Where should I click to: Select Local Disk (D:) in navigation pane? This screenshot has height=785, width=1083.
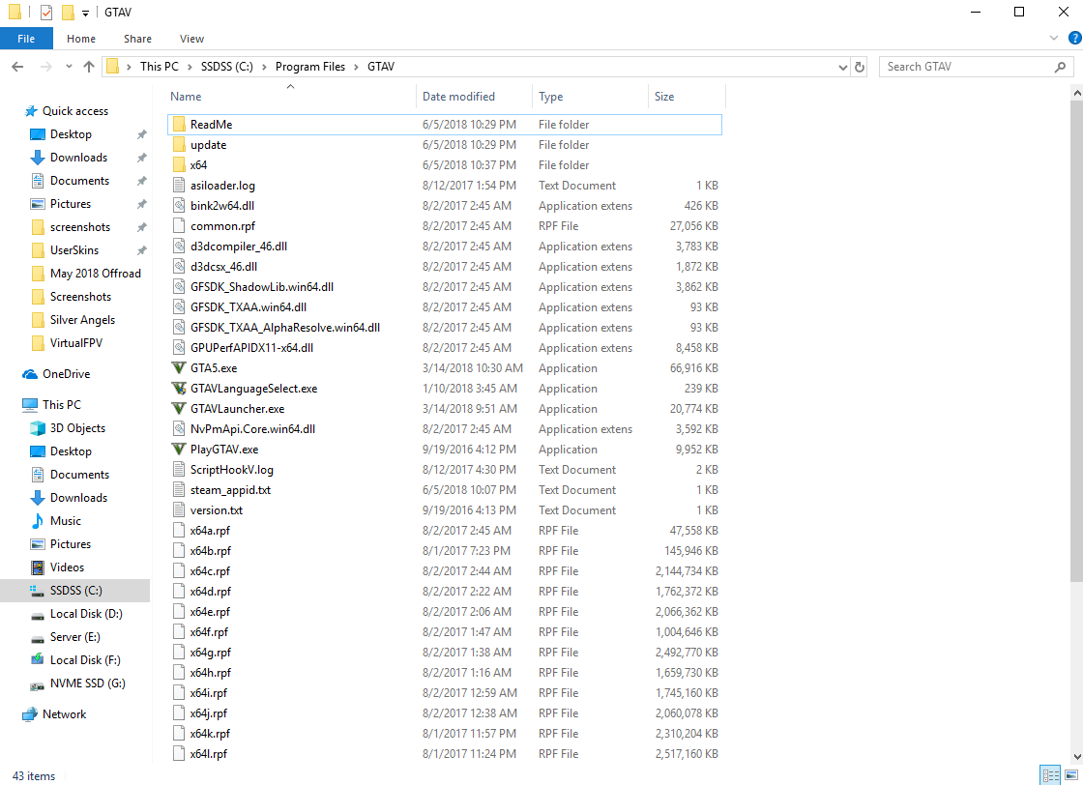pos(86,614)
